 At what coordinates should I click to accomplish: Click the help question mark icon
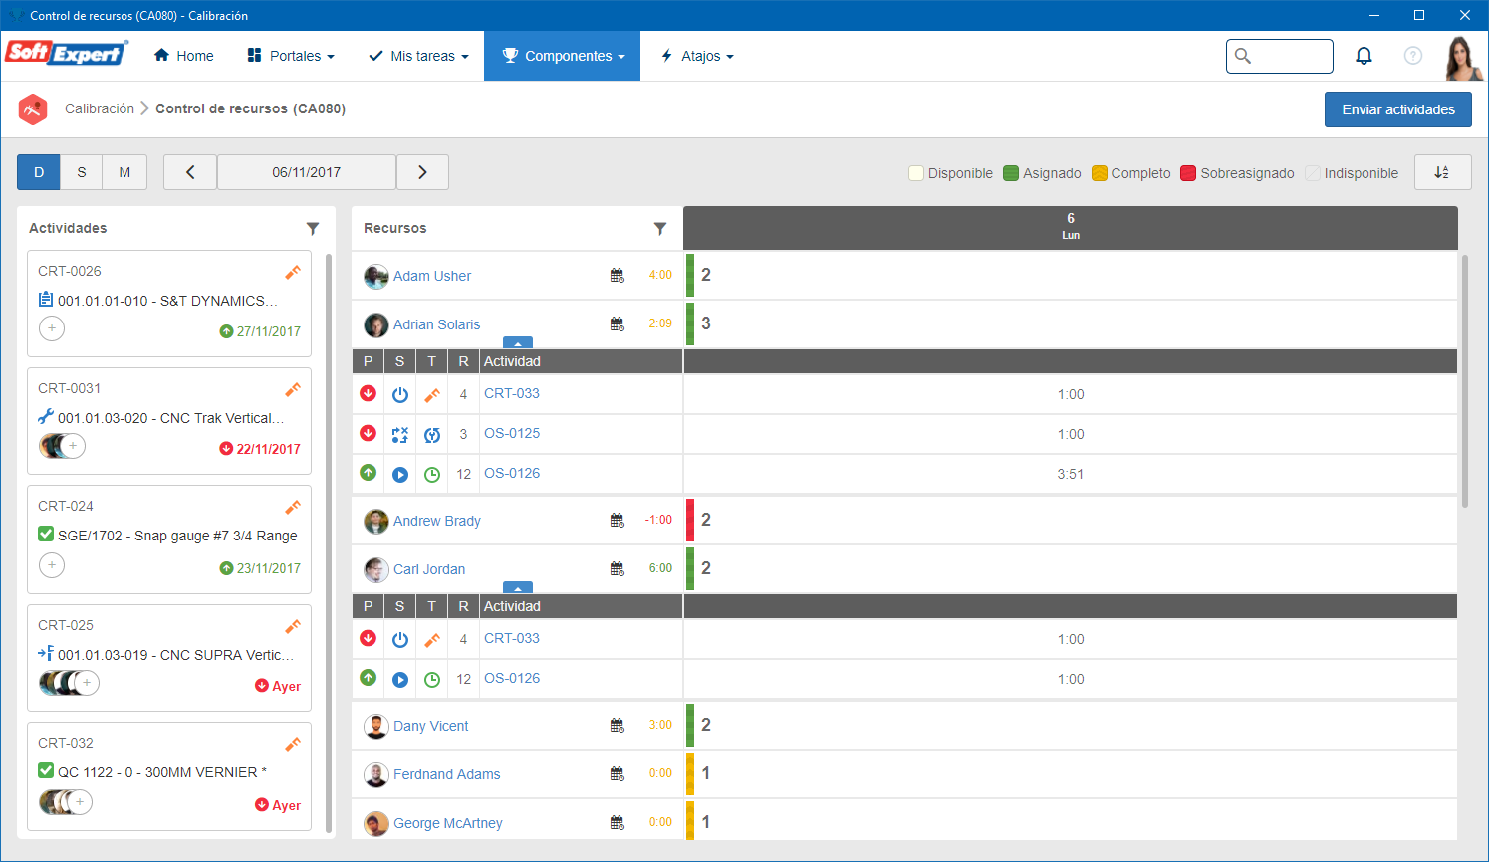point(1412,56)
